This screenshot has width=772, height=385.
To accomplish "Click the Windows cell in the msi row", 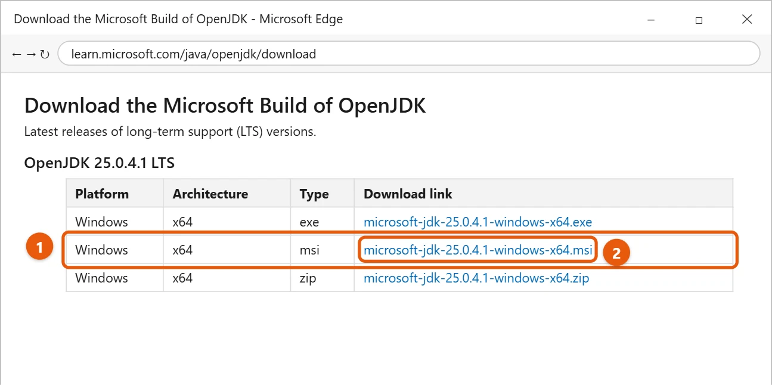I will click(114, 250).
